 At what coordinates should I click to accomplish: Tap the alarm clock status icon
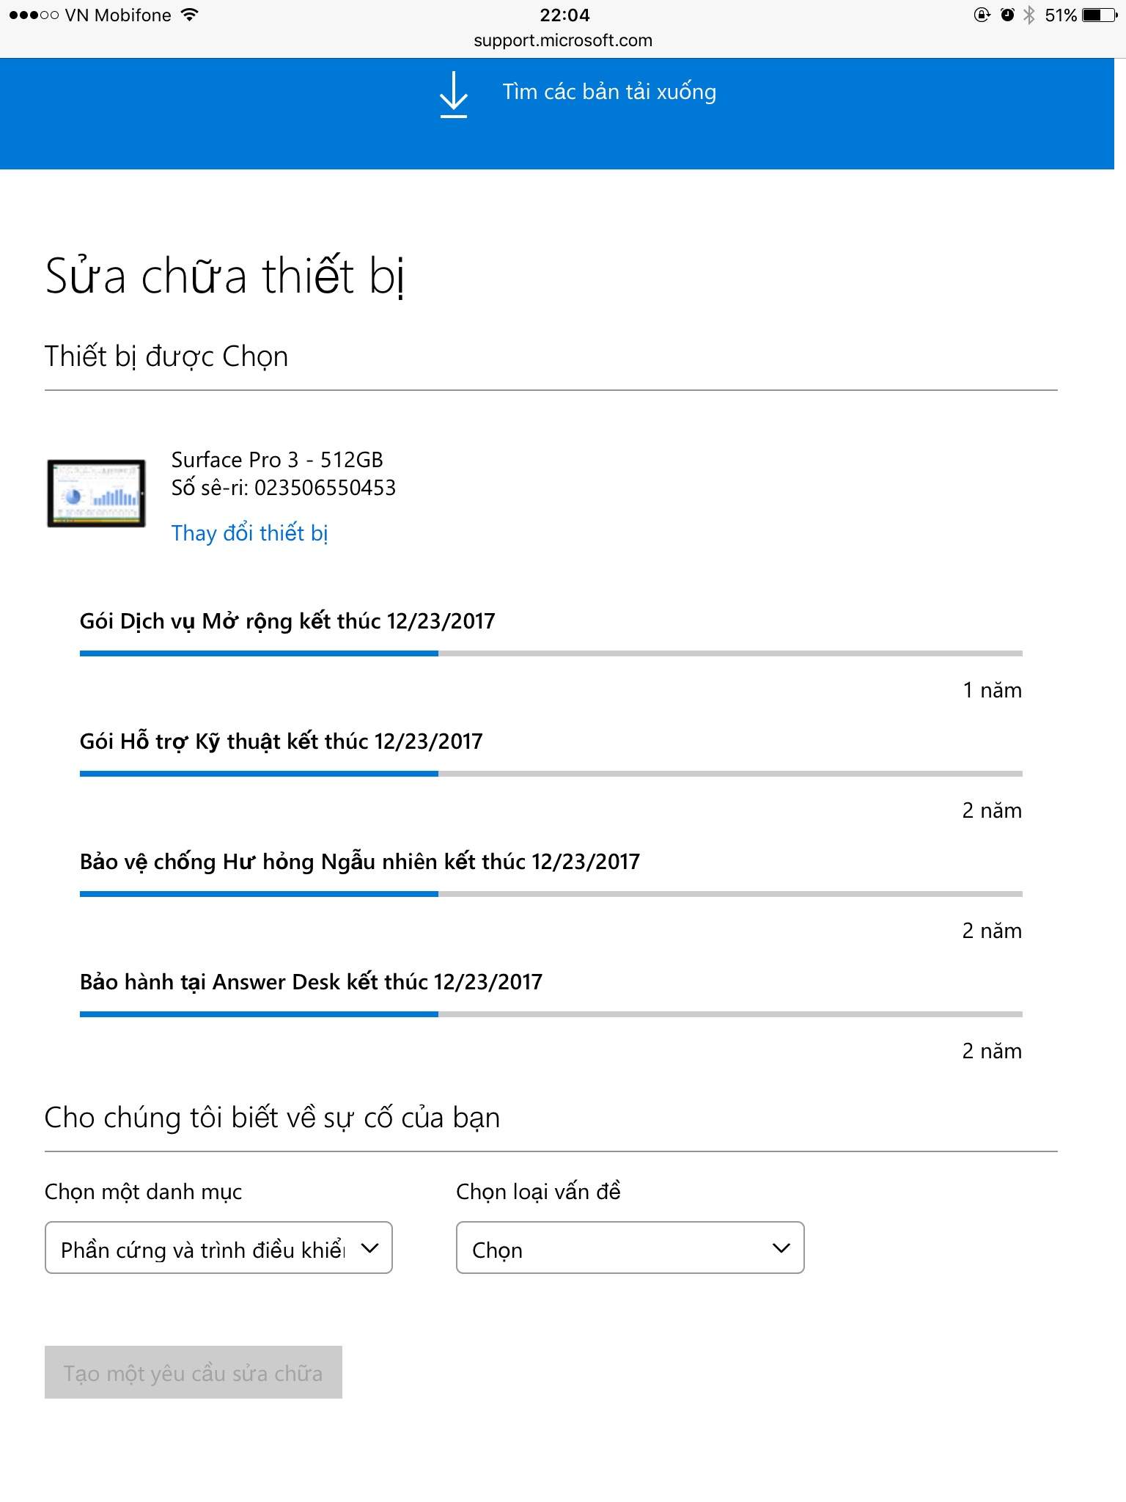(x=1007, y=15)
